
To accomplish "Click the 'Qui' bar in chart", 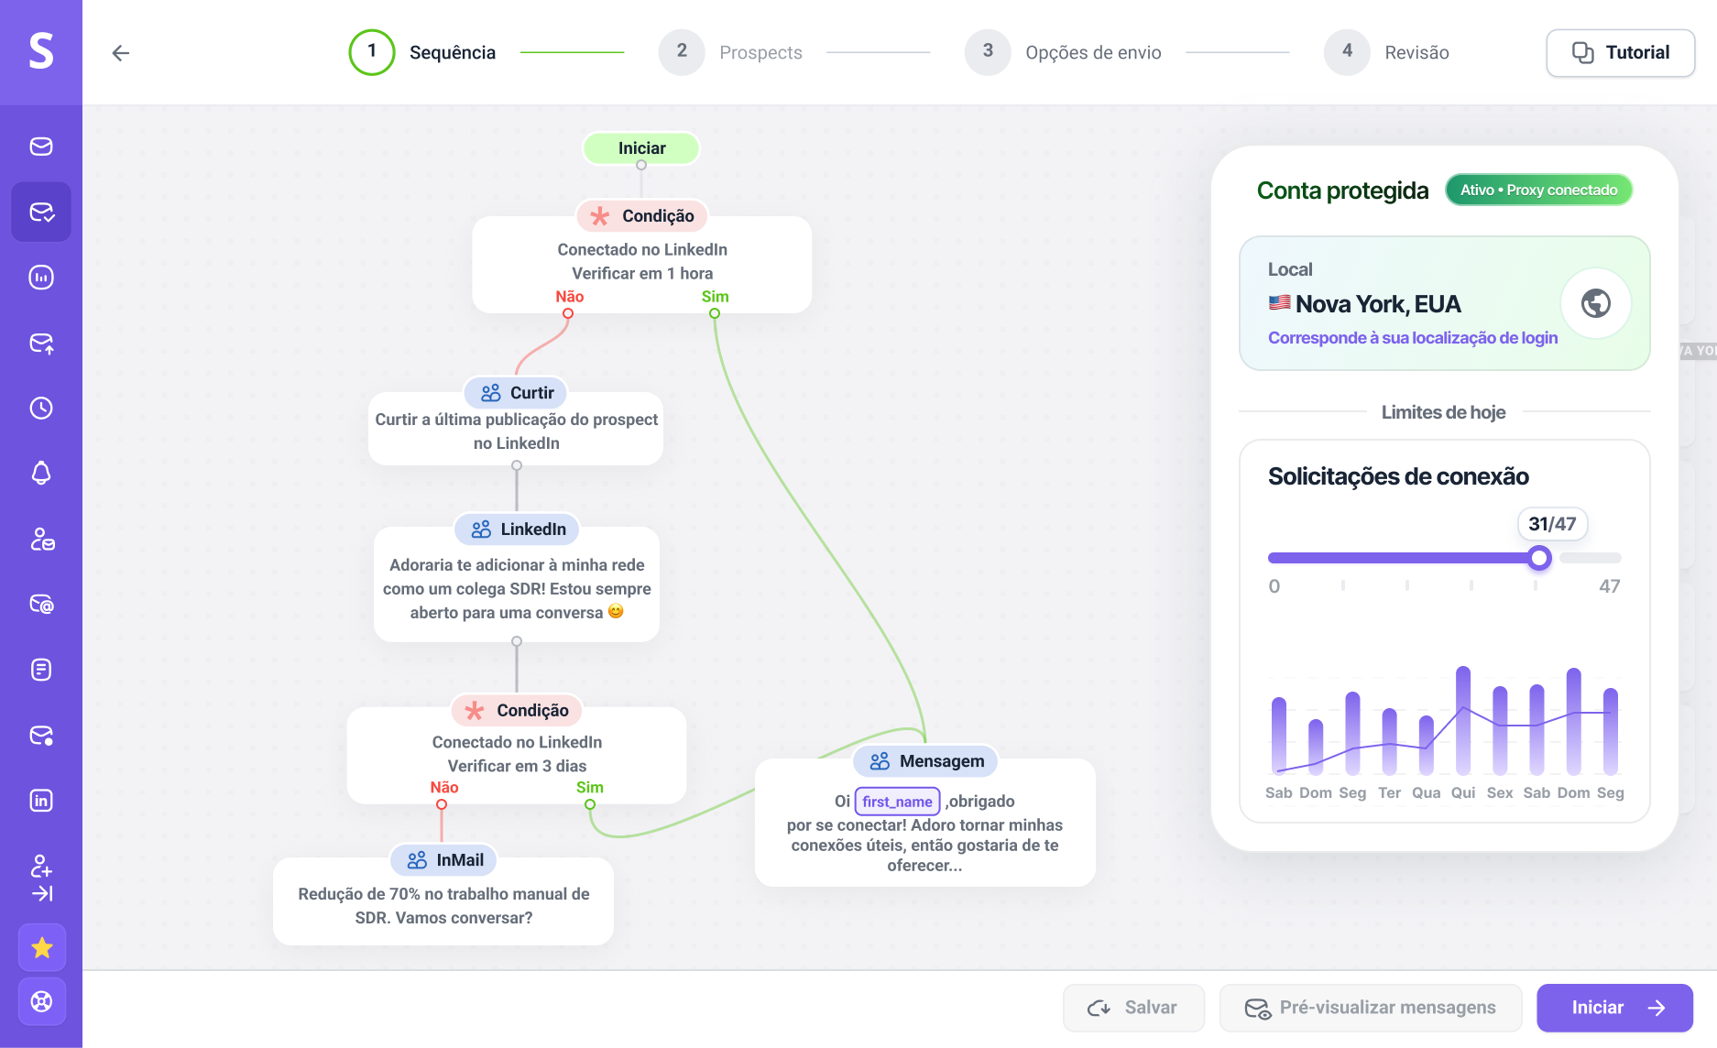I will click(x=1463, y=721).
